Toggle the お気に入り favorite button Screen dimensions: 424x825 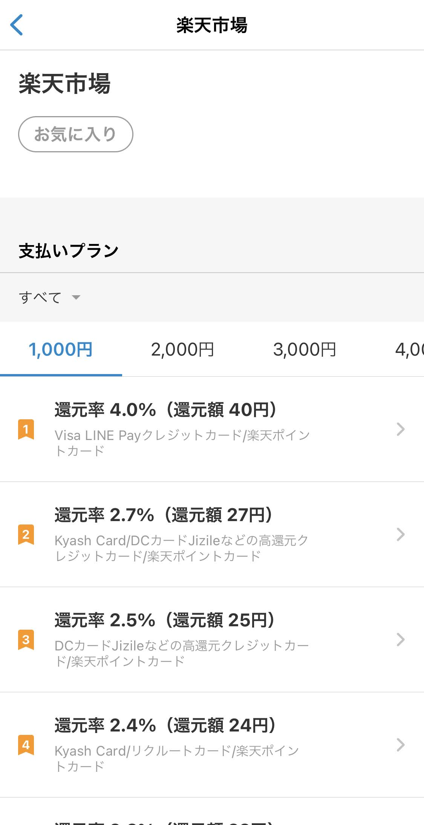click(x=75, y=134)
